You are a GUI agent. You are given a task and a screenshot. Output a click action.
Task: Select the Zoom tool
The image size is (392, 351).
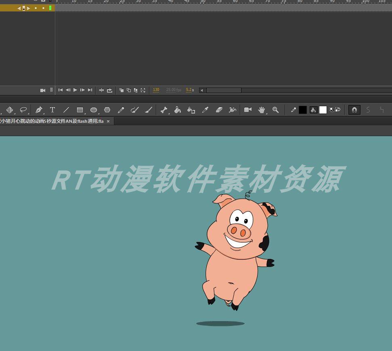point(276,110)
